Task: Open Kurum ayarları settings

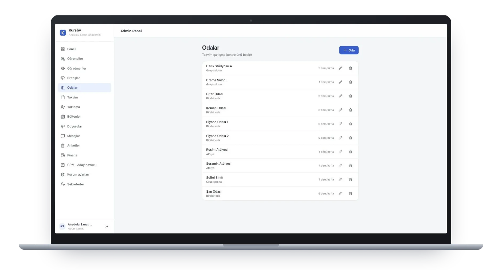Action: [84, 174]
